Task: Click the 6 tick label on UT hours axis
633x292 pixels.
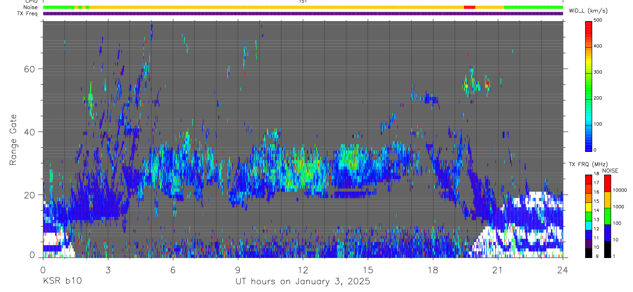Action: tap(173, 269)
